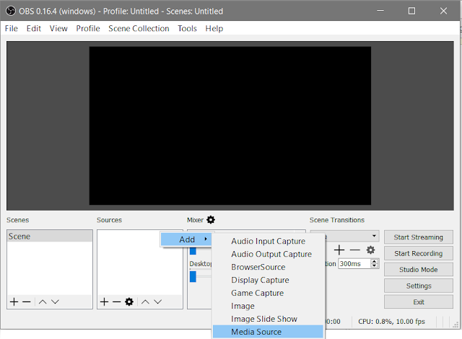This screenshot has width=462, height=339.
Task: Choose Game Capture source
Action: [x=268, y=293]
